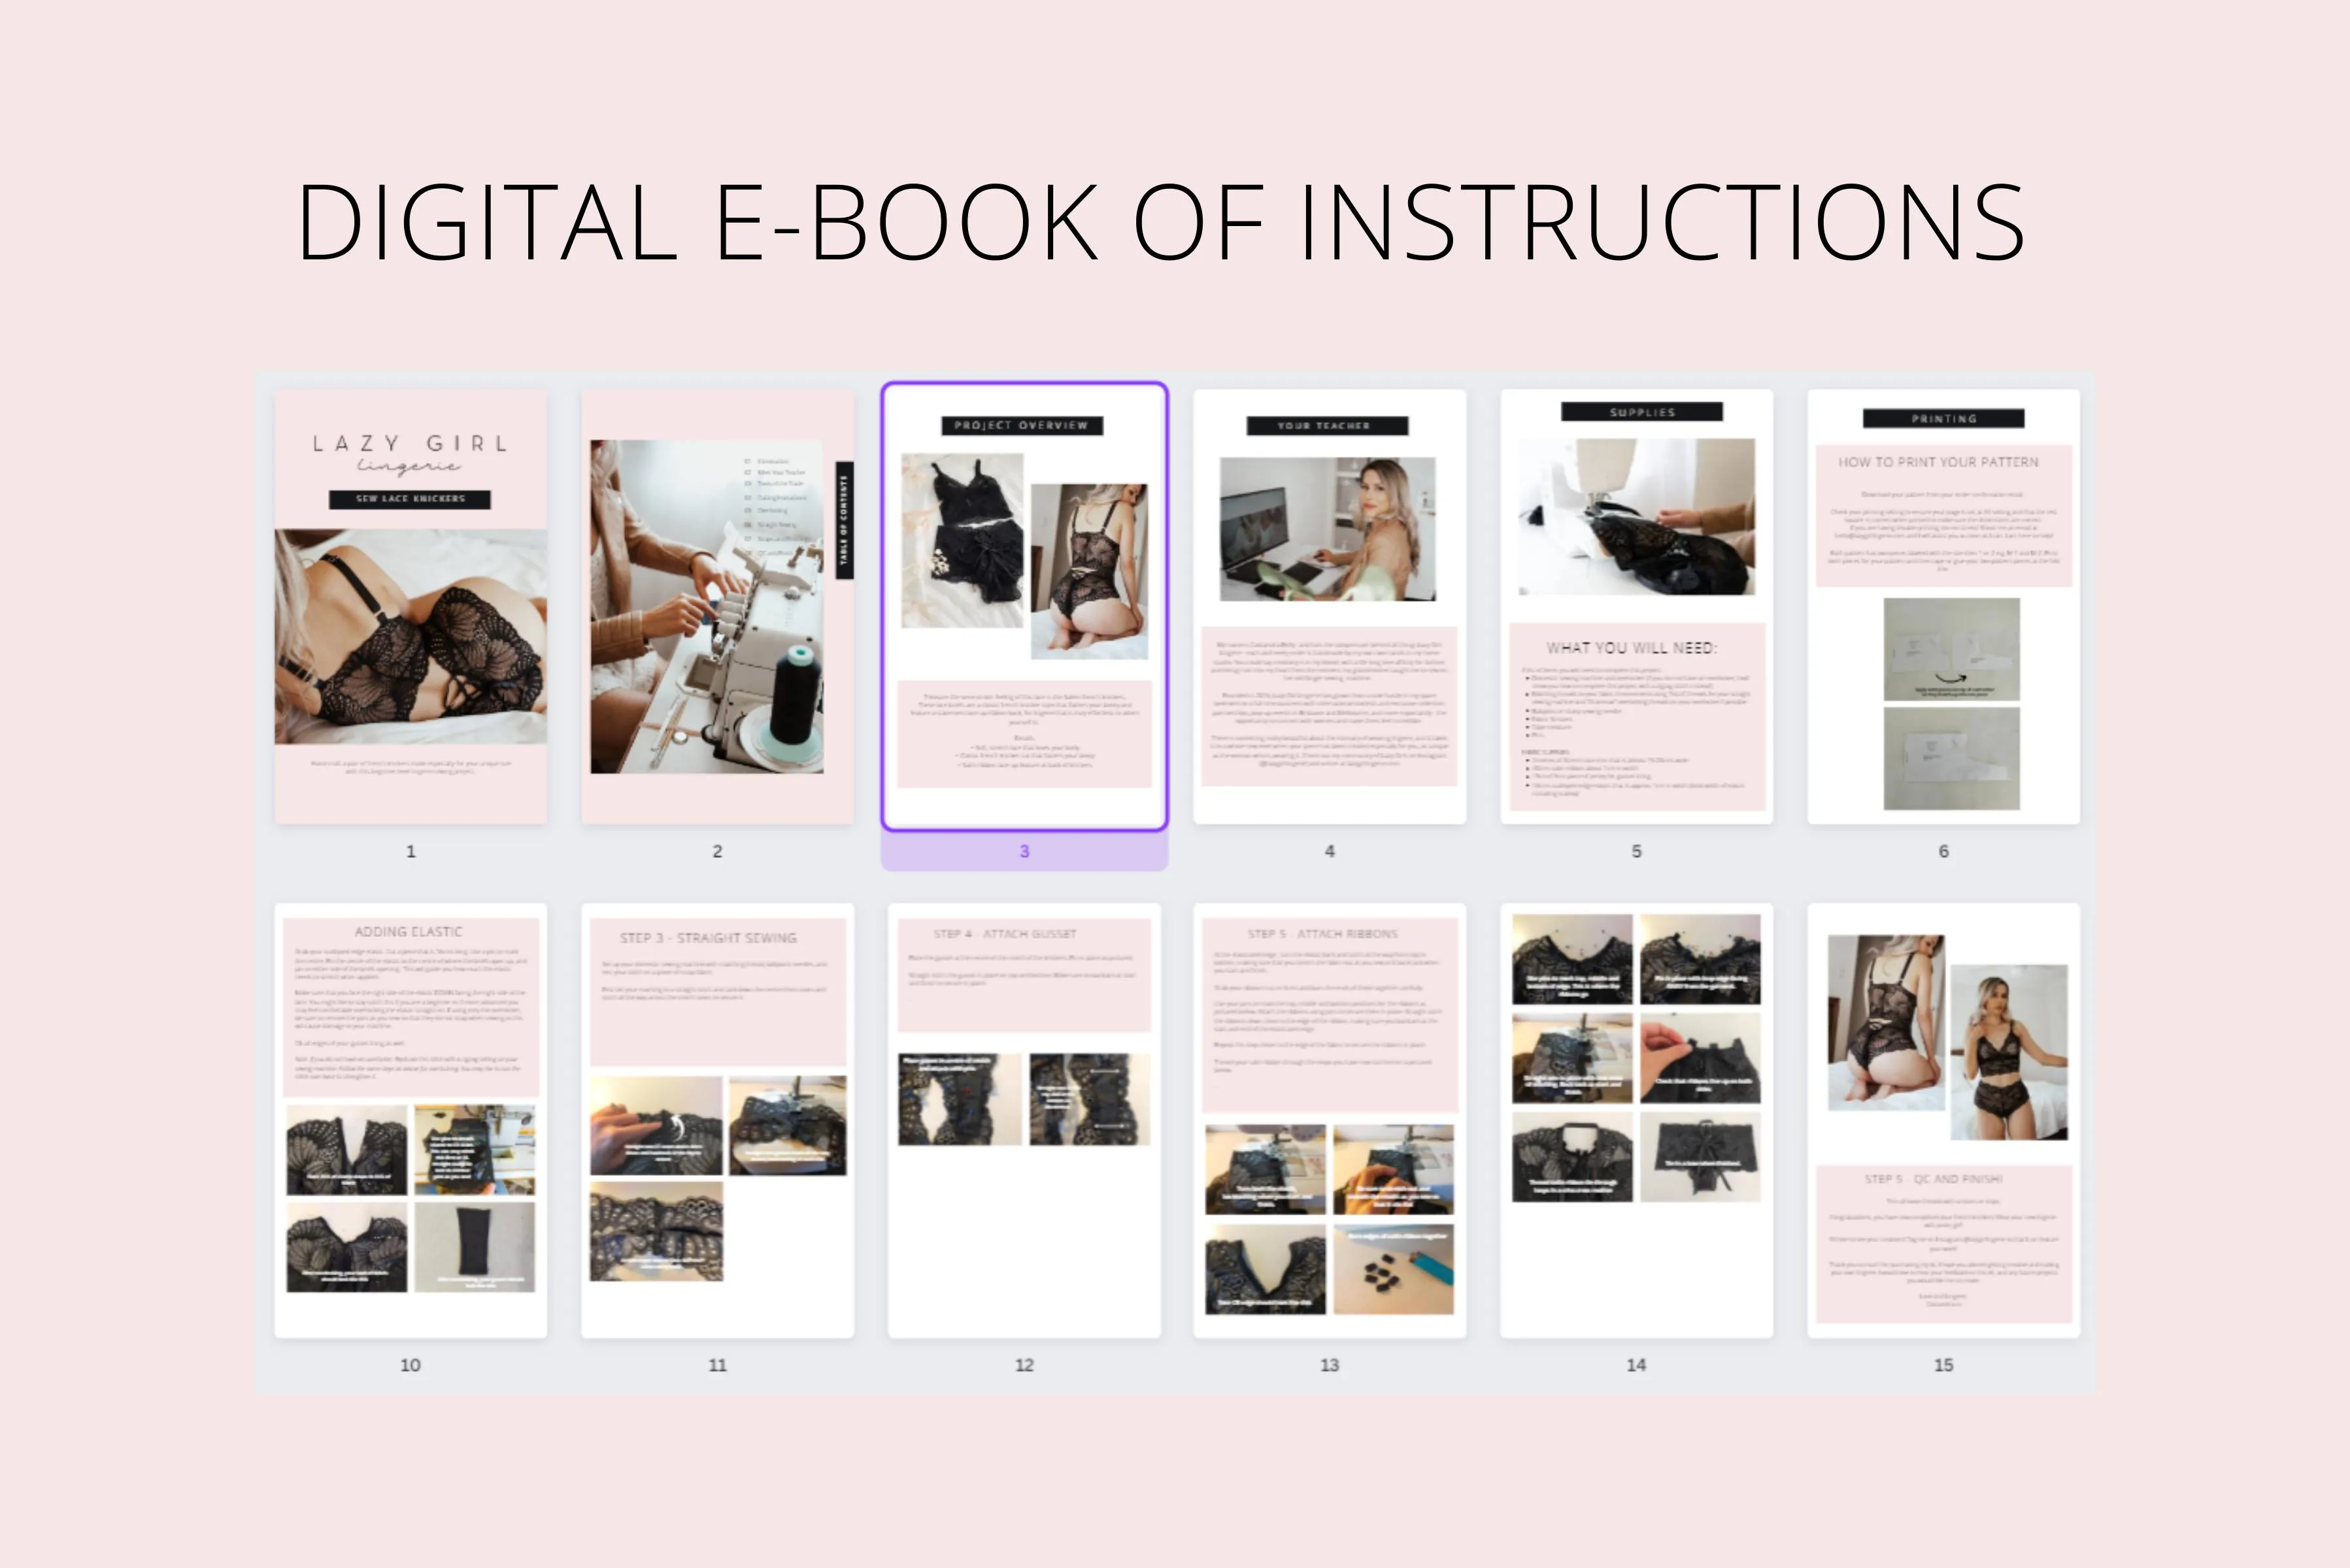Click page number 10 label

[x=410, y=1365]
